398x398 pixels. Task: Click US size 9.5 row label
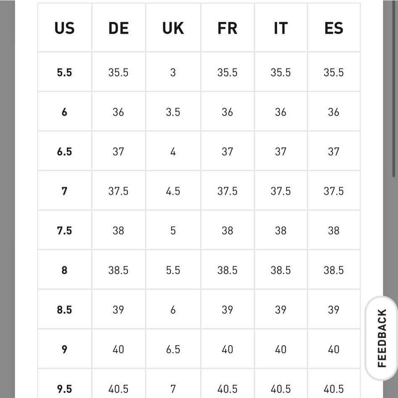coord(65,389)
